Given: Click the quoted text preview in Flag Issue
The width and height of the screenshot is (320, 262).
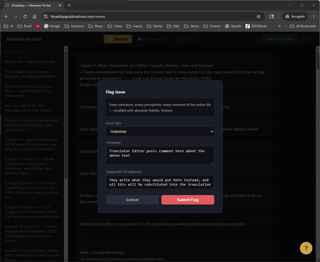Looking at the screenshot, I should (160, 107).
